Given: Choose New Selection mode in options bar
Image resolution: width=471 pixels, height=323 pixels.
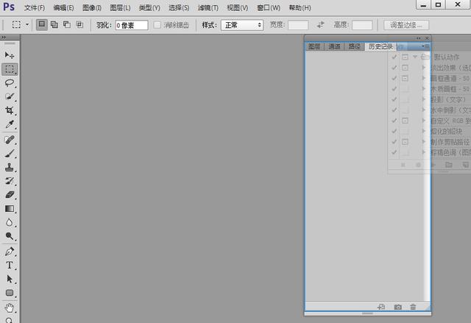Looking at the screenshot, I should click(x=42, y=24).
